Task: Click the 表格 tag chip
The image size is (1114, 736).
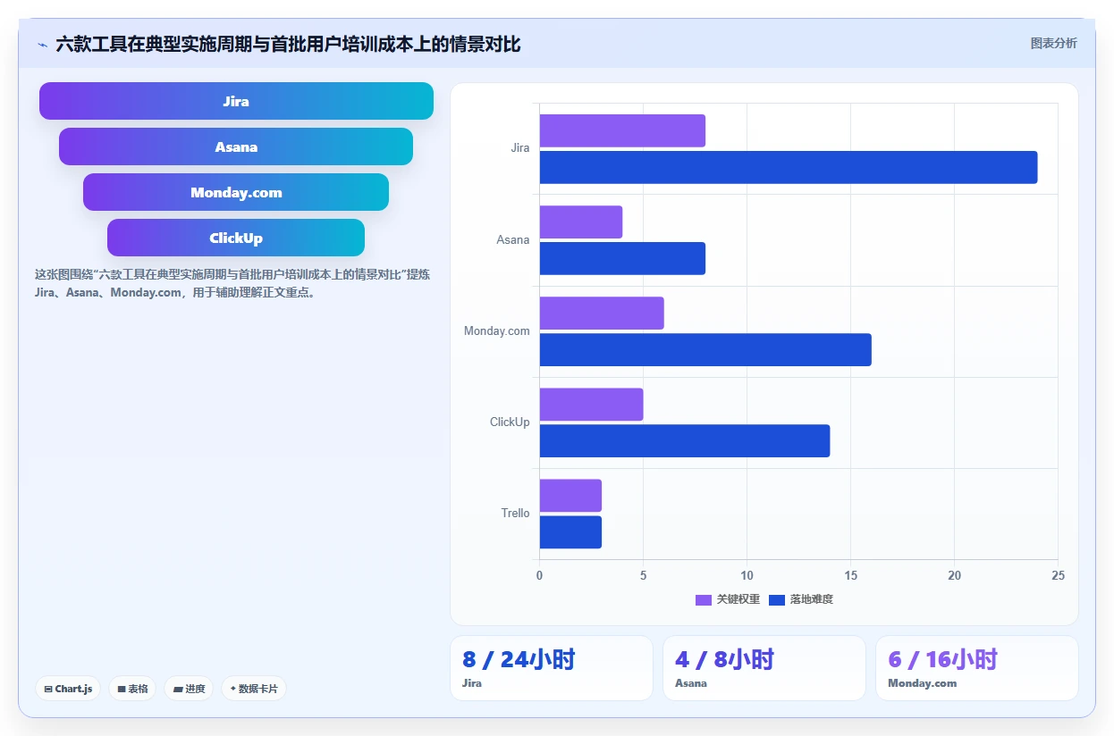Action: 132,689
